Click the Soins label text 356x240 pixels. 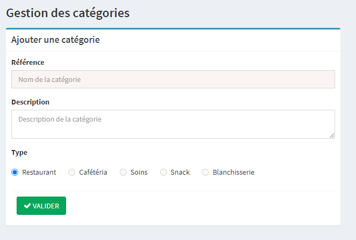(x=139, y=172)
